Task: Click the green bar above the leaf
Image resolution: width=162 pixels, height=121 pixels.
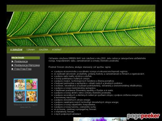Action: [x=81, y=8]
